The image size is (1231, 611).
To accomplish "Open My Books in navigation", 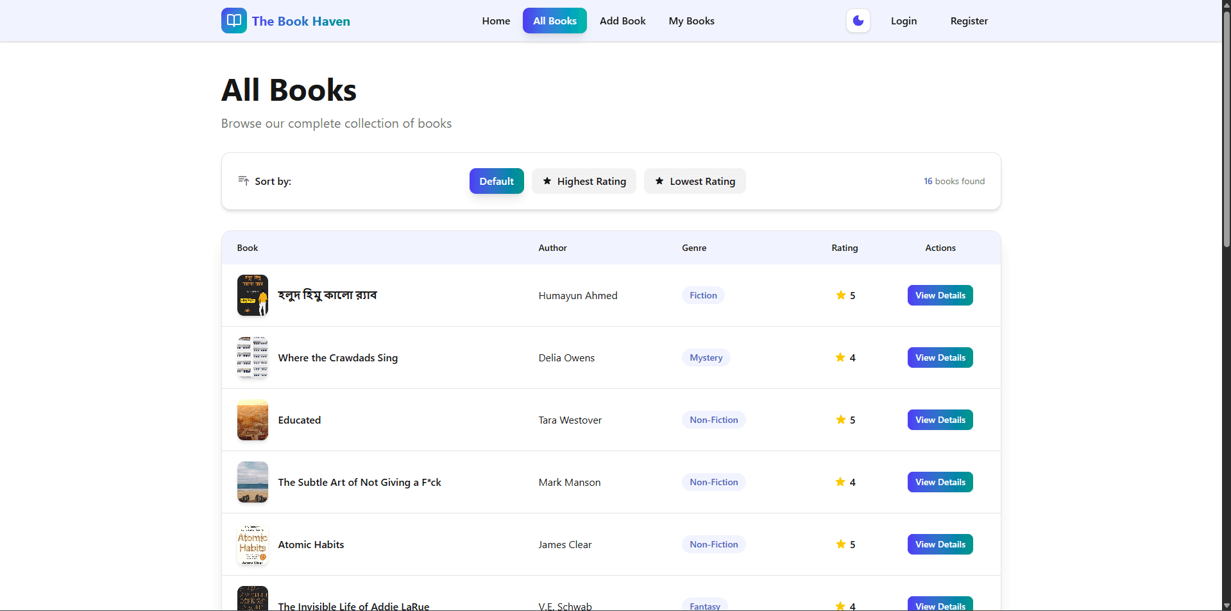I will pos(692,21).
